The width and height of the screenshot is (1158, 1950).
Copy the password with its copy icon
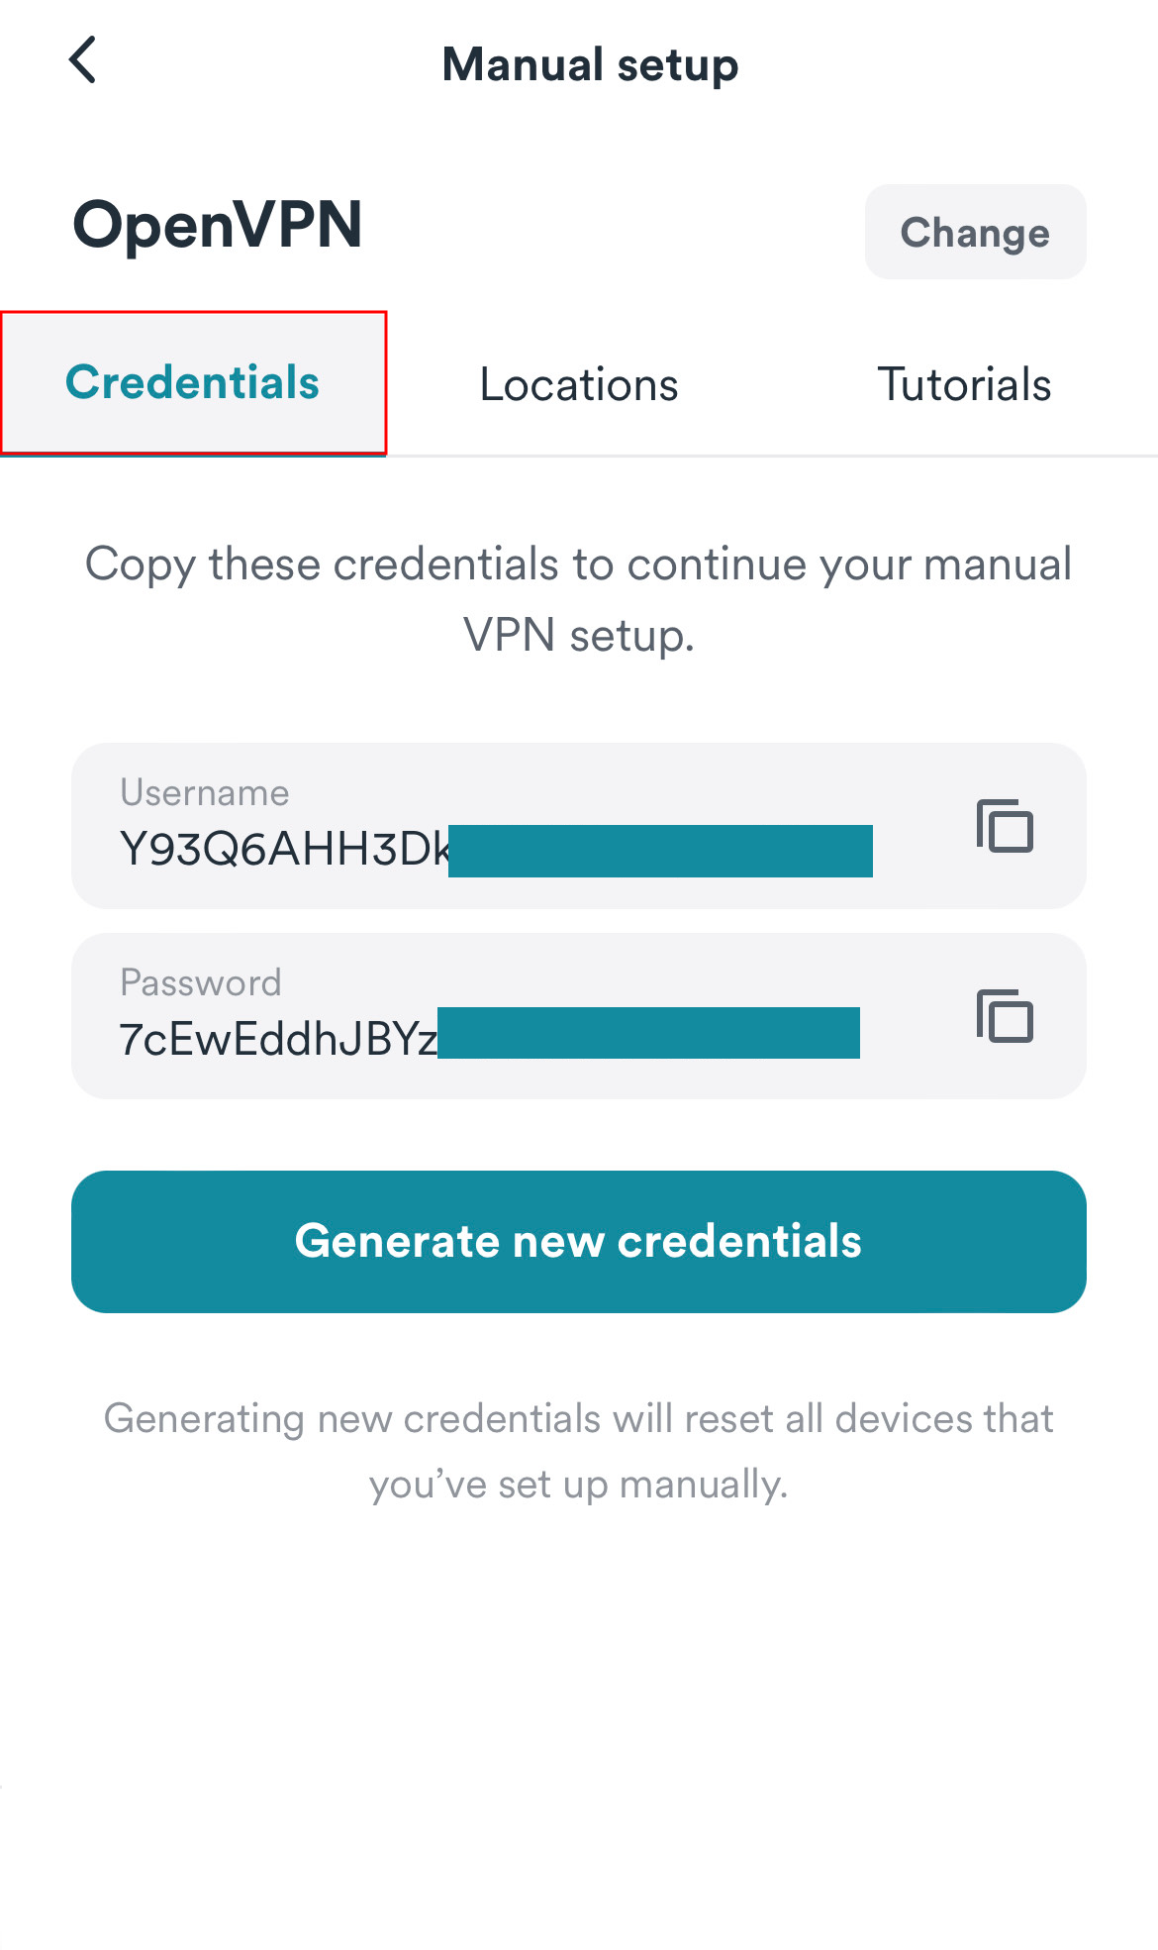1005,1016
